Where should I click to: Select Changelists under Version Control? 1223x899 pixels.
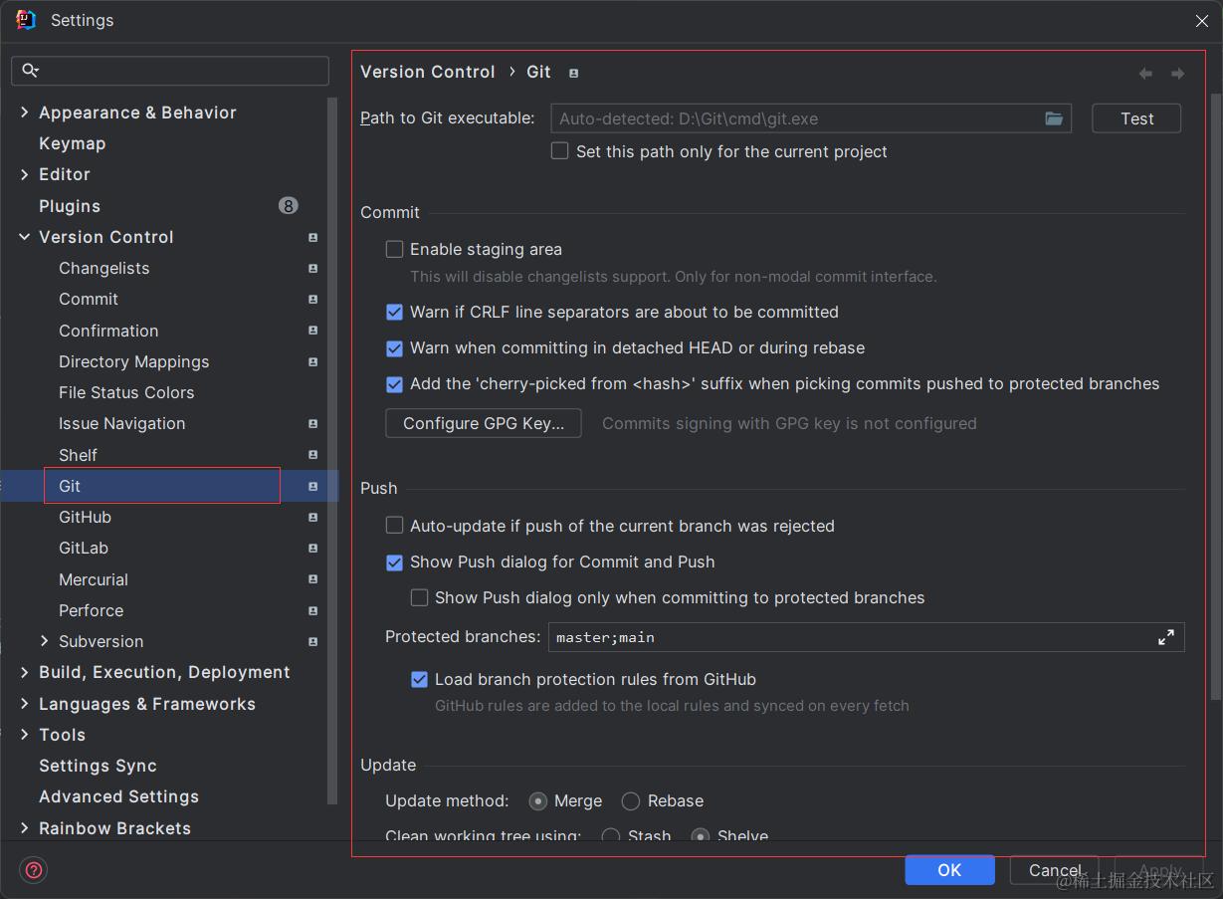103,268
